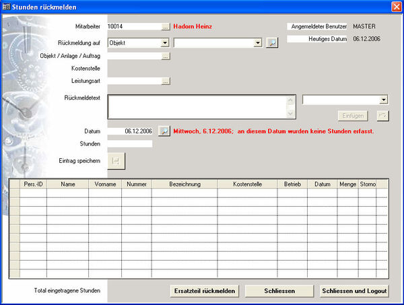This screenshot has height=305, width=404.
Task: Click Schliessen und Logout button
Action: pyautogui.click(x=355, y=291)
